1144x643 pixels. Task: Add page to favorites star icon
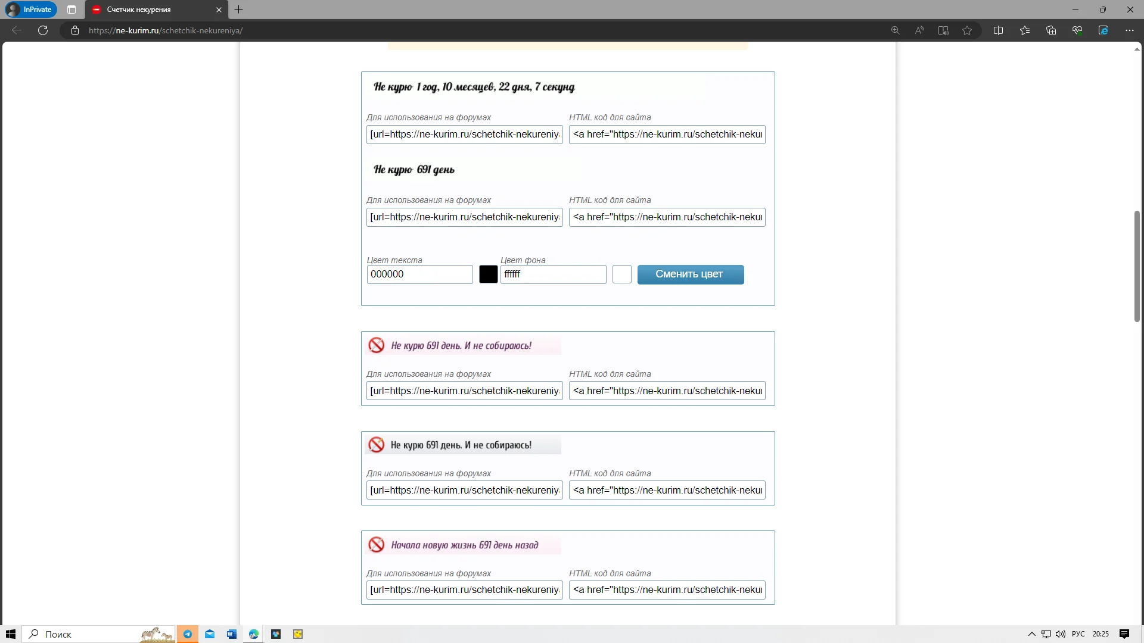tap(967, 30)
